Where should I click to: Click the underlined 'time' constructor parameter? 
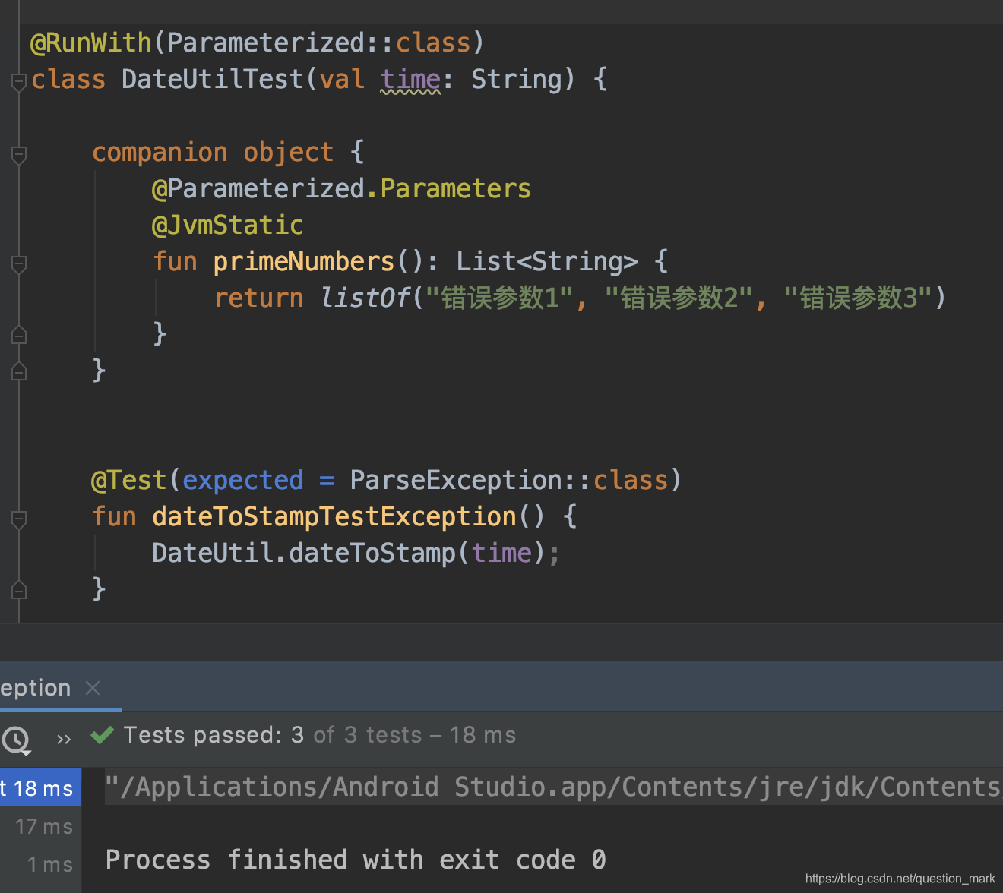click(410, 79)
